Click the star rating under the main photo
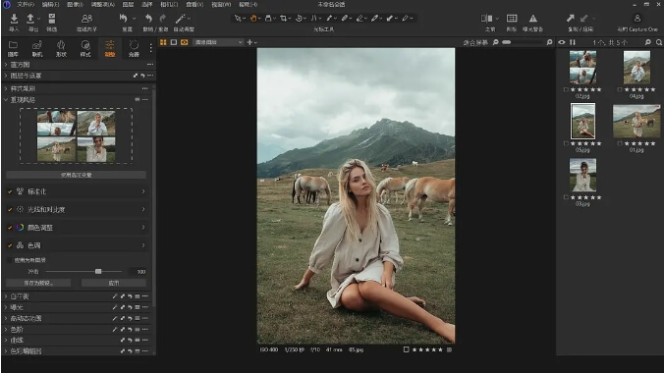The height and width of the screenshot is (373, 664). 427,349
